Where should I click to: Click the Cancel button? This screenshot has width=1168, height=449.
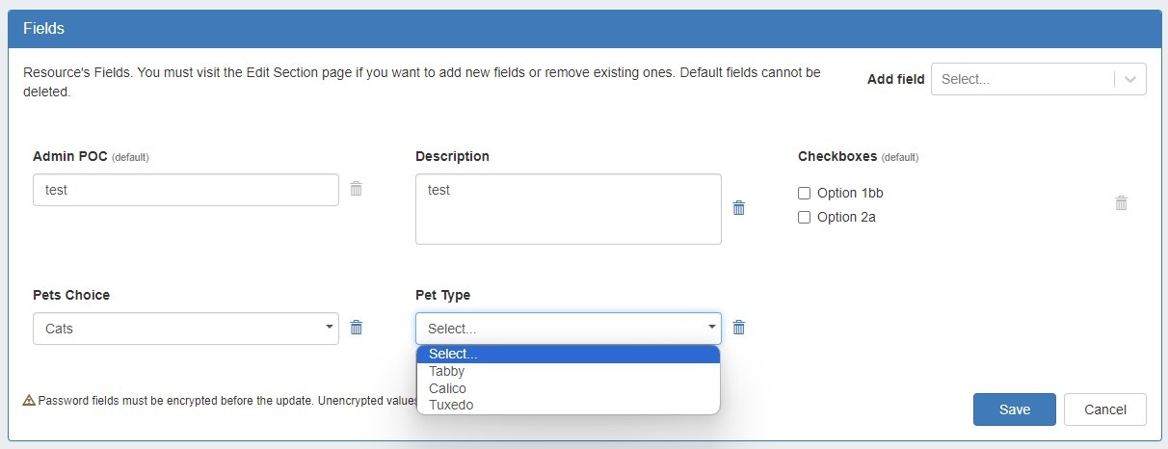tap(1104, 409)
